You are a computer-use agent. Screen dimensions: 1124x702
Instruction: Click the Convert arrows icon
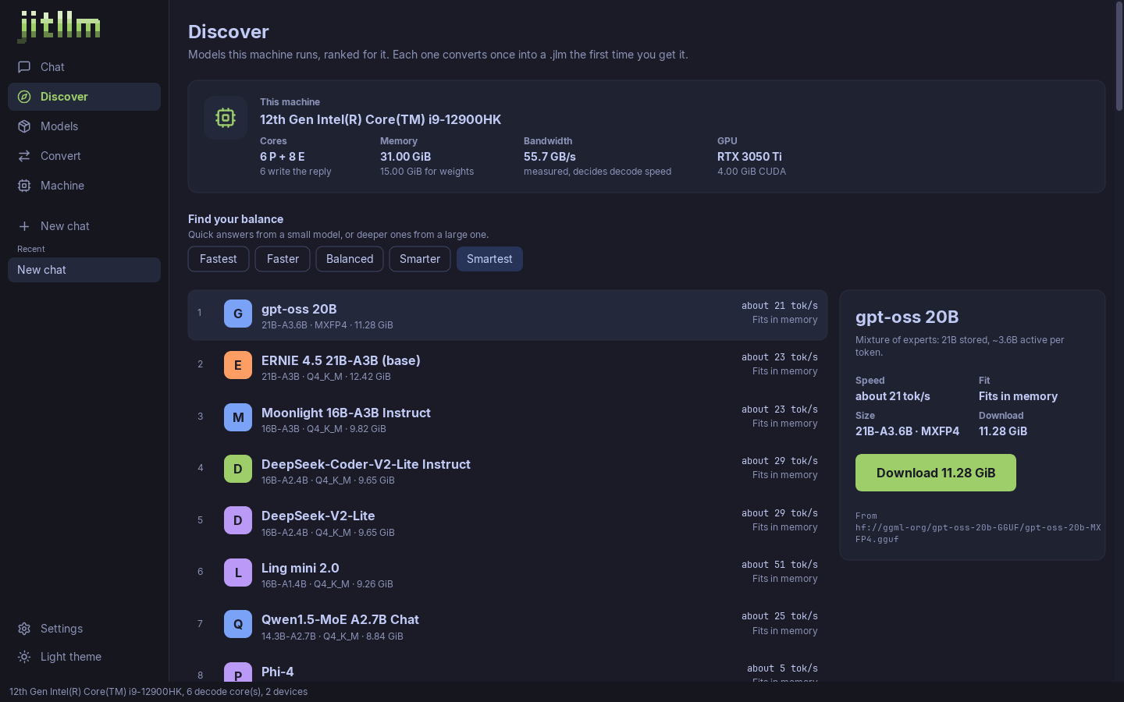(x=24, y=156)
